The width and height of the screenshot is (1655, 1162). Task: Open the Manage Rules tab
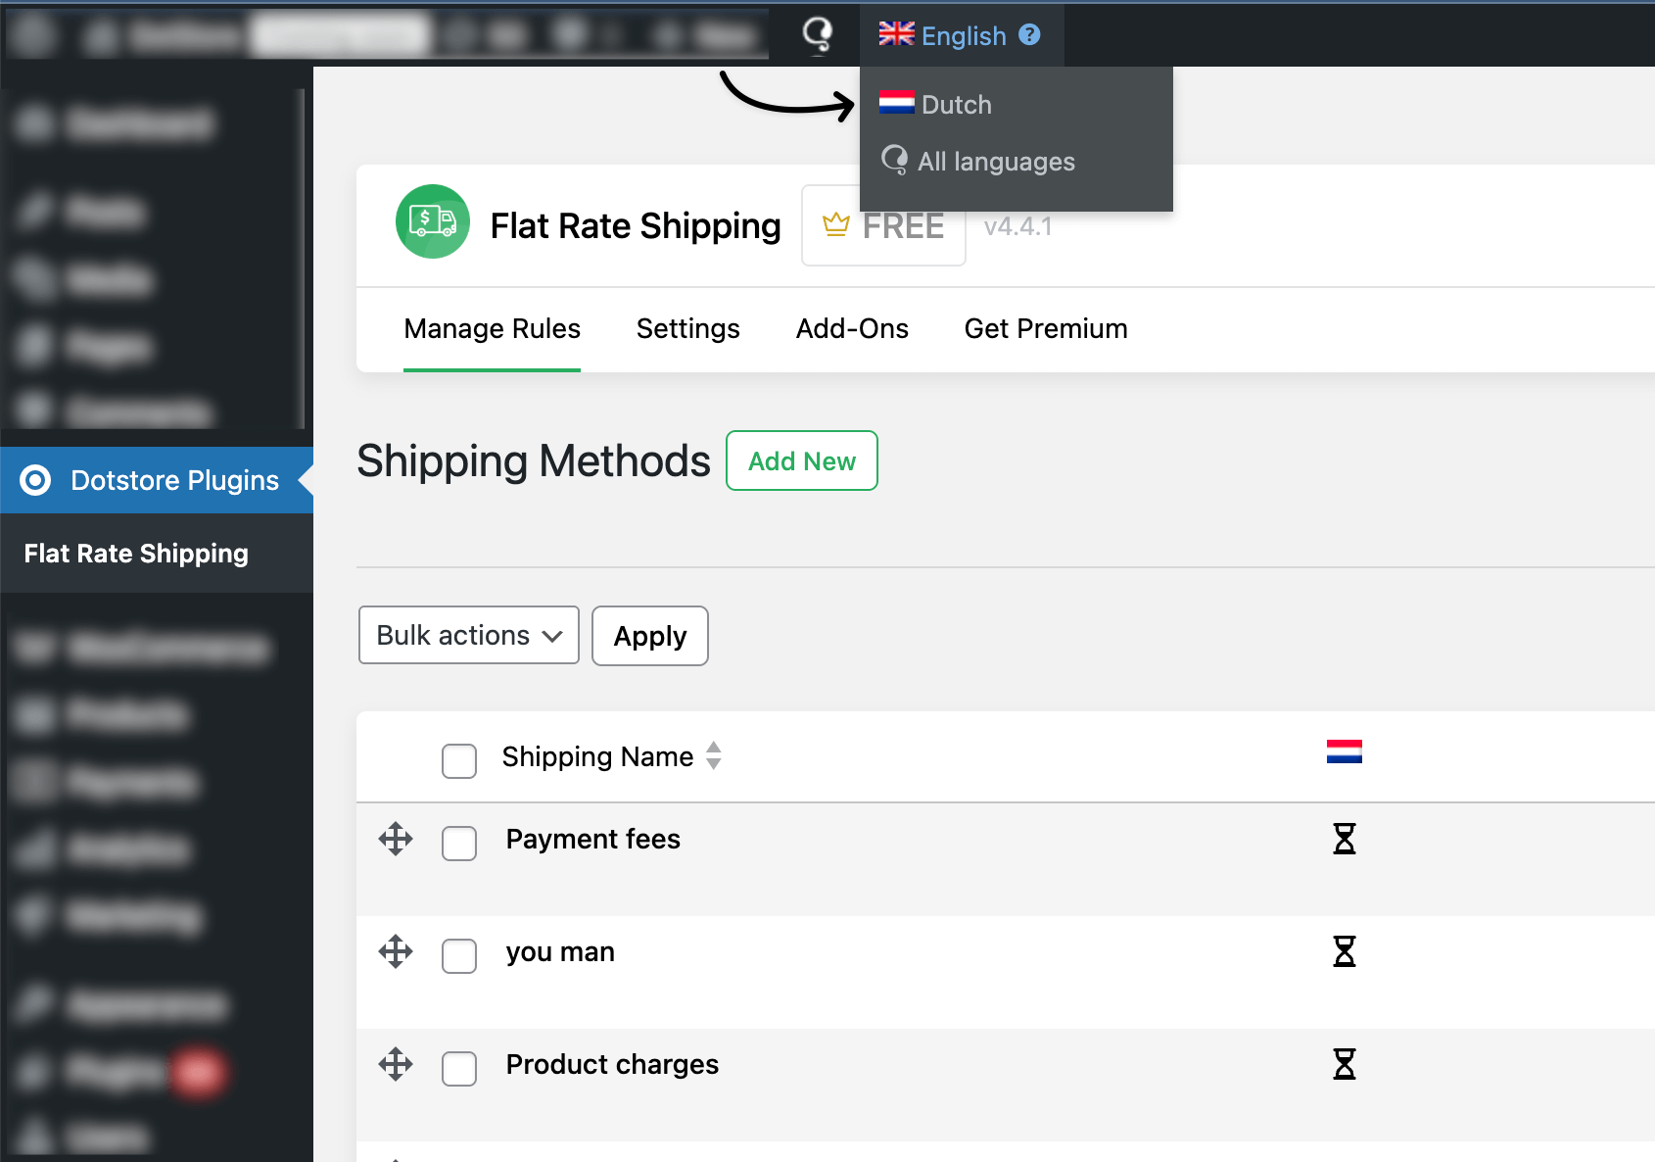point(492,329)
